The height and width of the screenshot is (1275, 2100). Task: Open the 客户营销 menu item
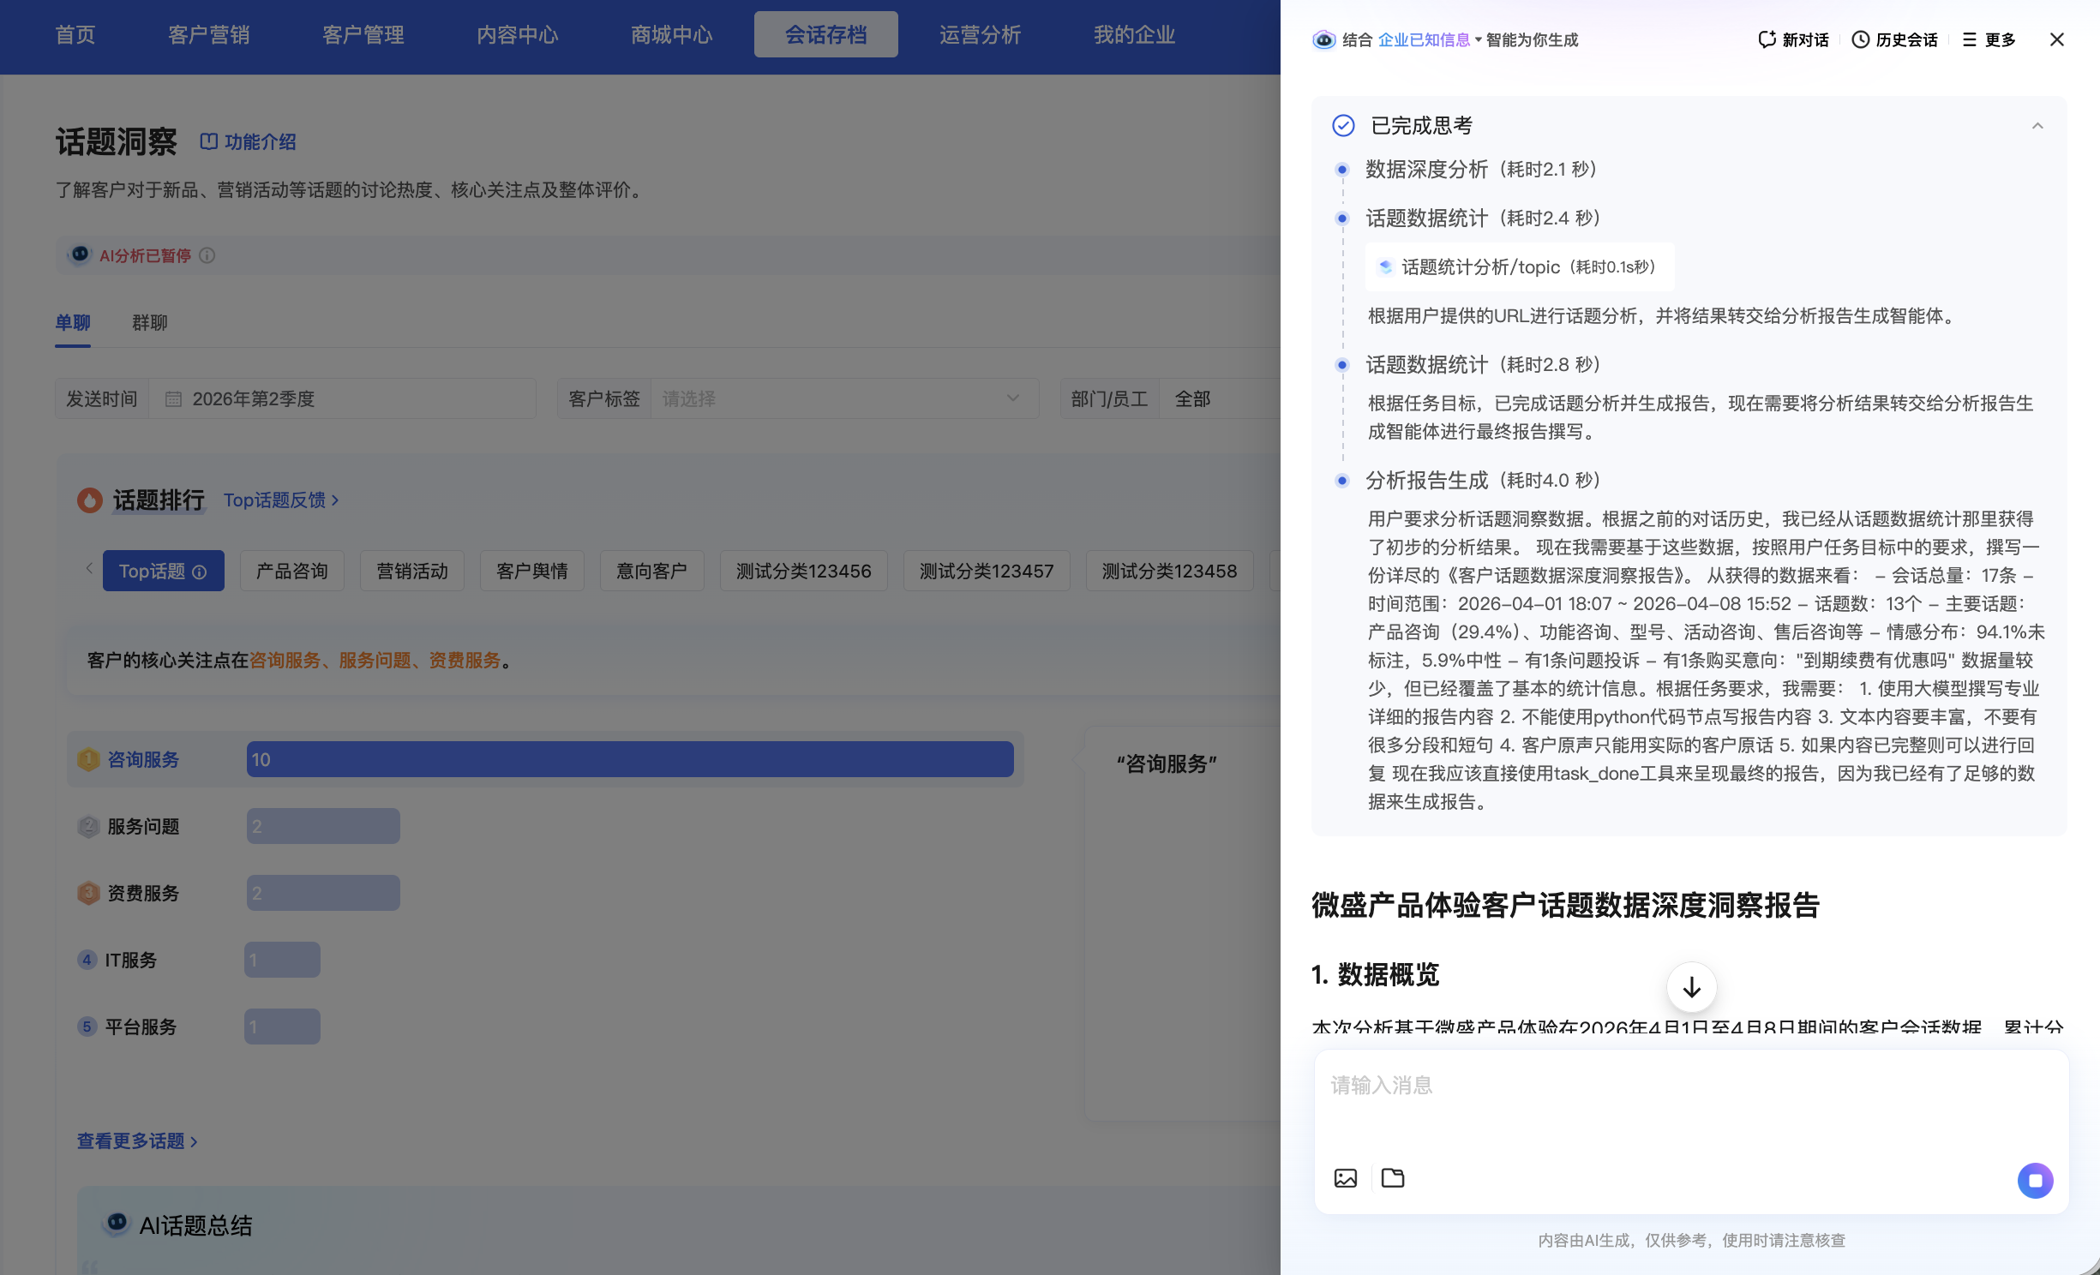209,34
